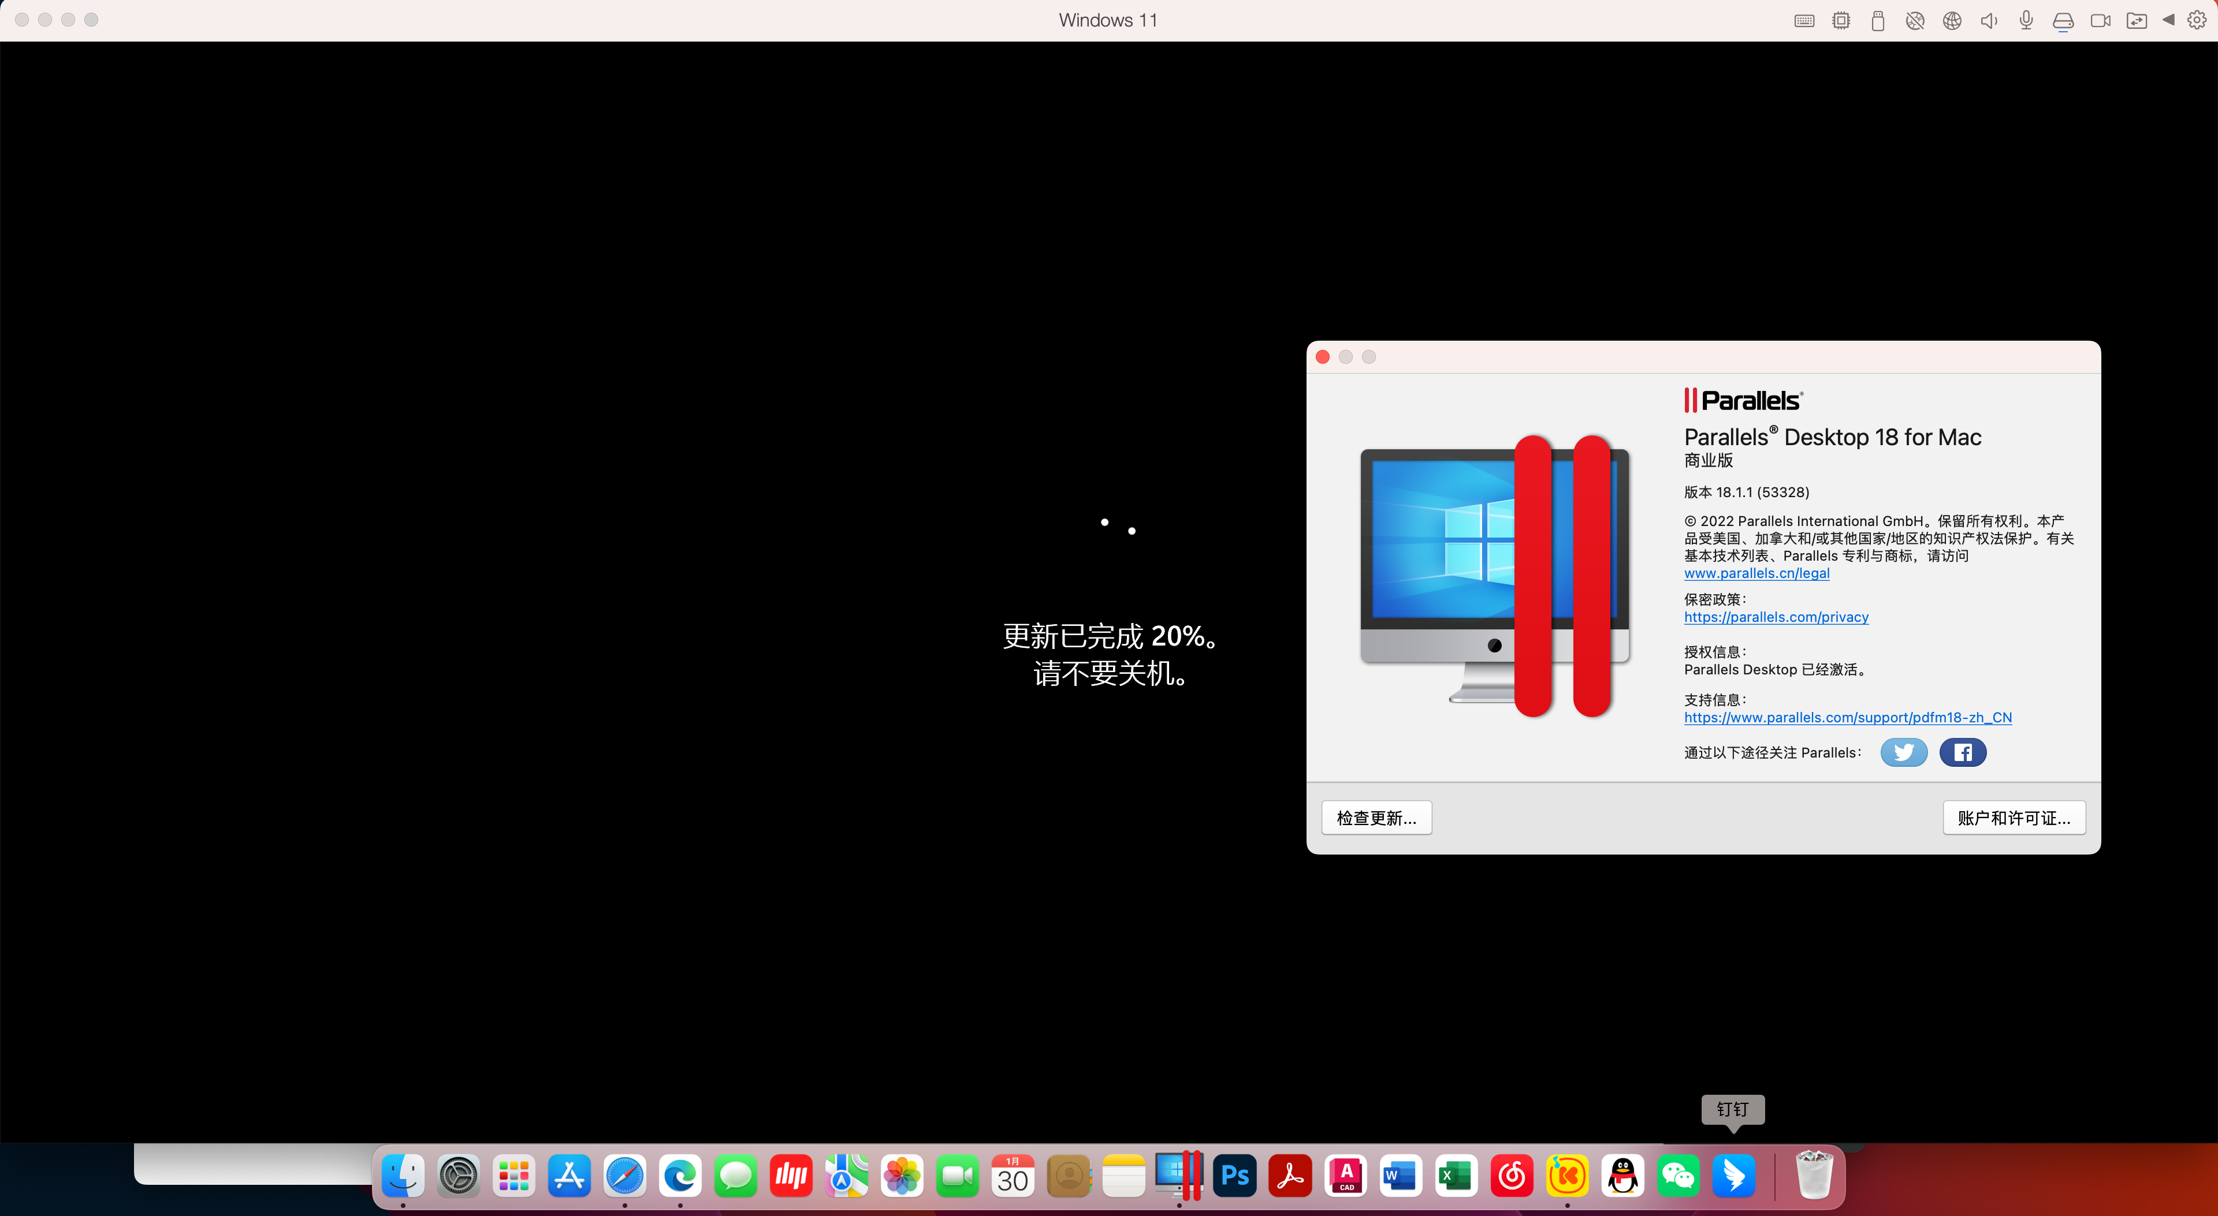Open the www.parallels.cn/legal link
The image size is (2218, 1216).
(x=1757, y=573)
